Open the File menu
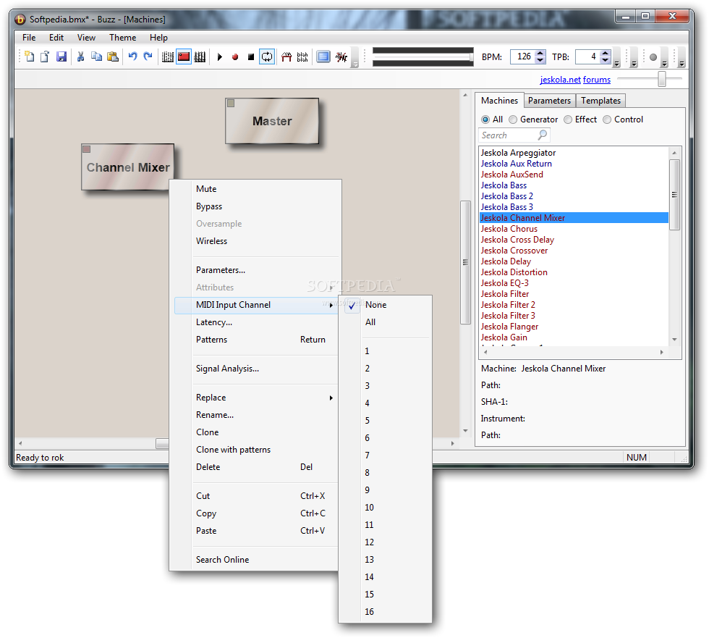The width and height of the screenshot is (709, 638). [x=29, y=38]
